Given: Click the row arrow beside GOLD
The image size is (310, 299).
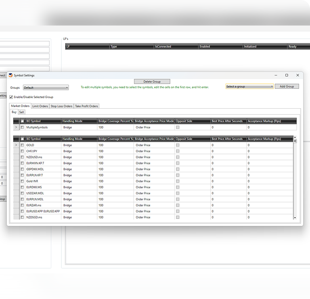Looking at the screenshot, I should point(16,145).
